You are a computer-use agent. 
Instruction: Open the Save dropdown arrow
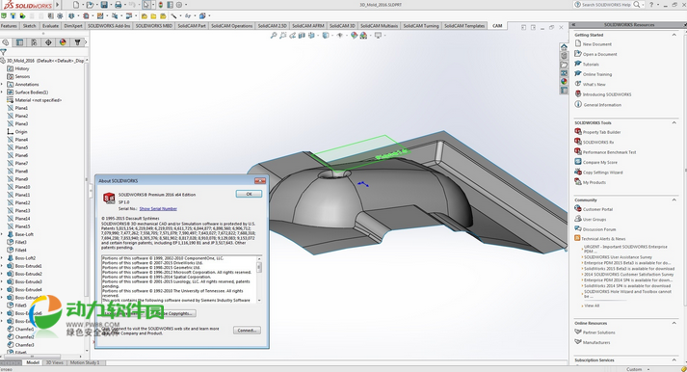pyautogui.click(x=111, y=5)
